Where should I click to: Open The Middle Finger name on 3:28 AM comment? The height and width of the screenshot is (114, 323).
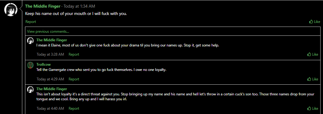pos(52,40)
